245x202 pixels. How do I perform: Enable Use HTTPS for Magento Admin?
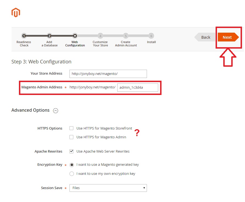point(71,137)
